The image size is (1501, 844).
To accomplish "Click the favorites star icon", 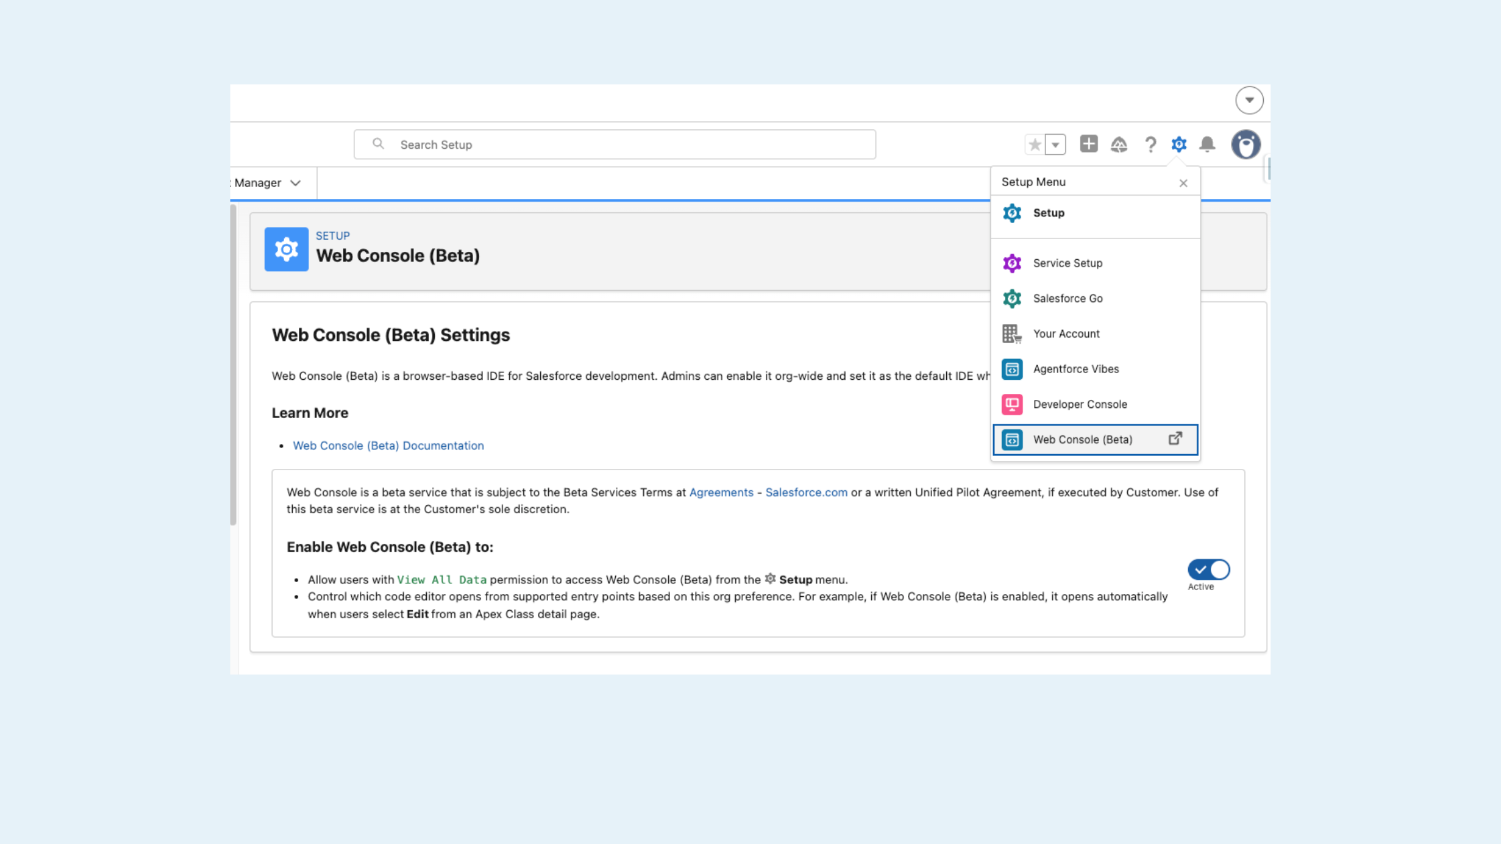I will point(1035,145).
